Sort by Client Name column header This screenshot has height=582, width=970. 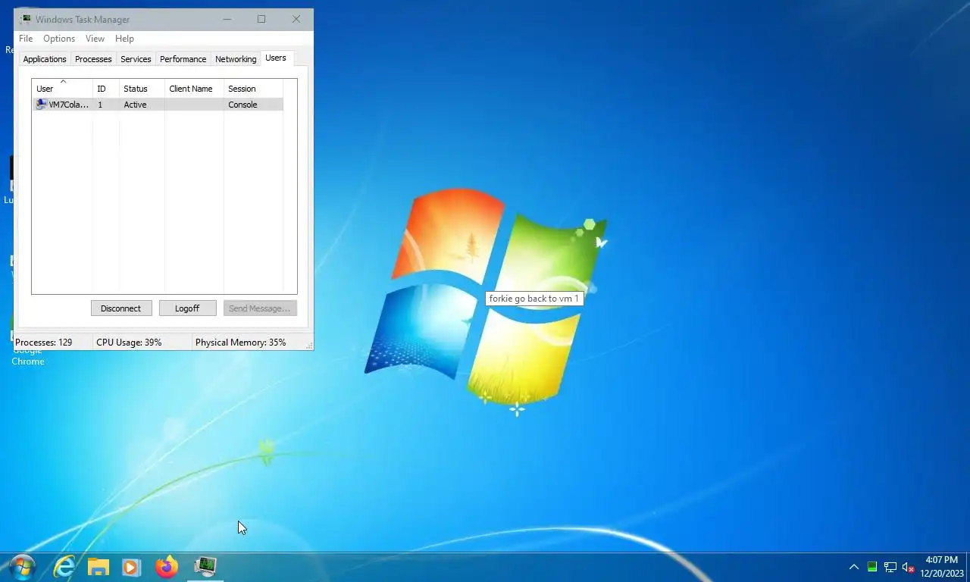coord(194,89)
